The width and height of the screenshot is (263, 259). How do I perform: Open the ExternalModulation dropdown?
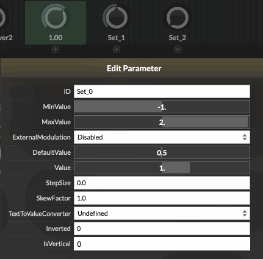[x=162, y=137]
